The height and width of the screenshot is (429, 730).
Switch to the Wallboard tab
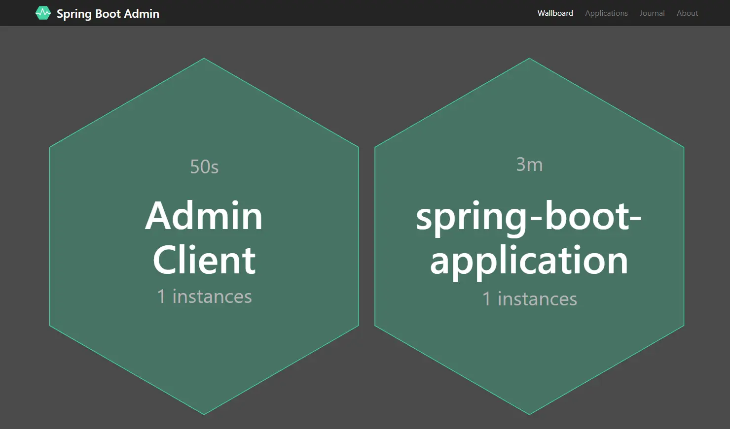pyautogui.click(x=555, y=13)
